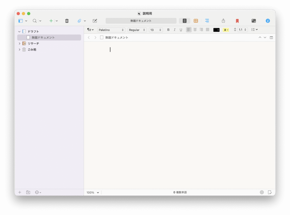This screenshot has width=290, height=215.
Task: Open view options dropdown next to binder icon
Action: click(26, 21)
